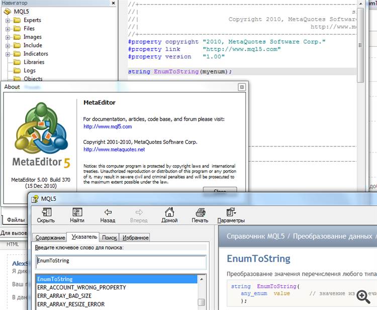The height and width of the screenshot is (310, 377).
Task: Switch to the Избранное tab
Action: coord(135,238)
